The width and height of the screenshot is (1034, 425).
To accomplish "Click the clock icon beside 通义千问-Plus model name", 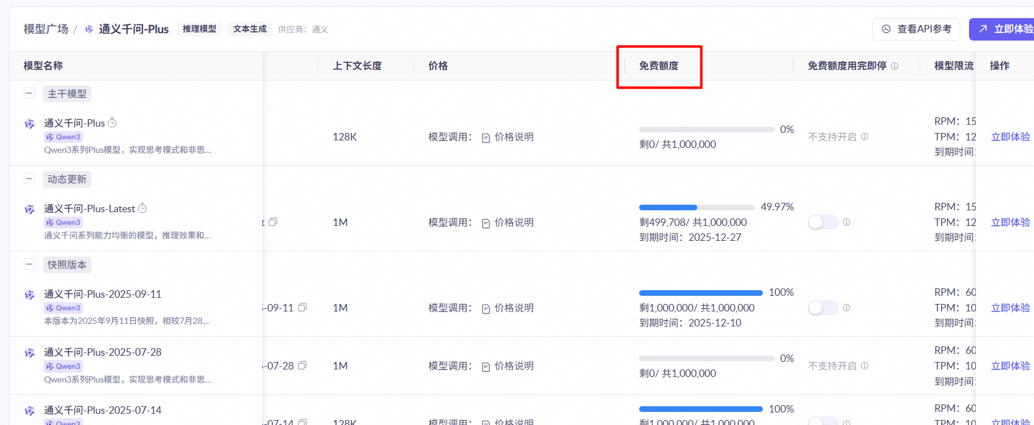I will (112, 123).
